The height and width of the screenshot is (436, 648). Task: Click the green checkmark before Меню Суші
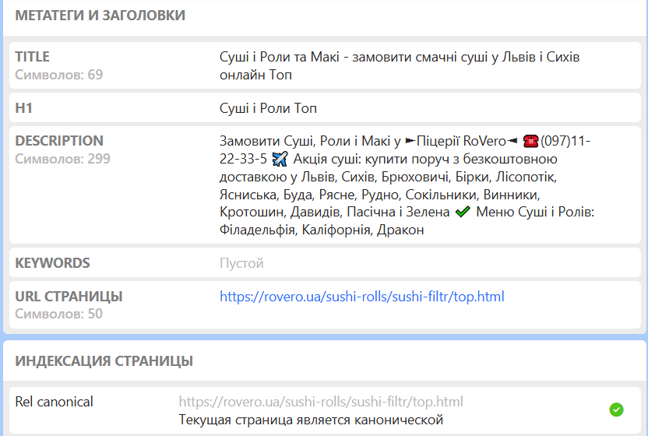point(463,212)
